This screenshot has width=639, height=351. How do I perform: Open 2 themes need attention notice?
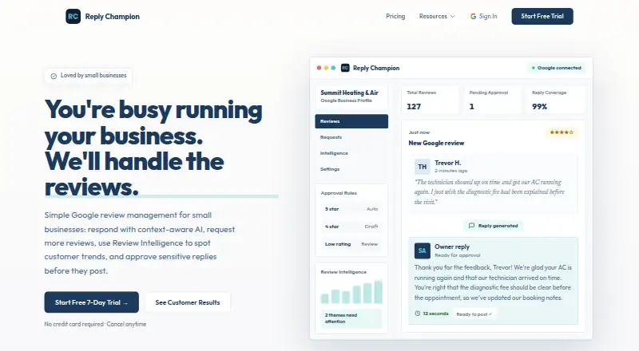click(351, 318)
